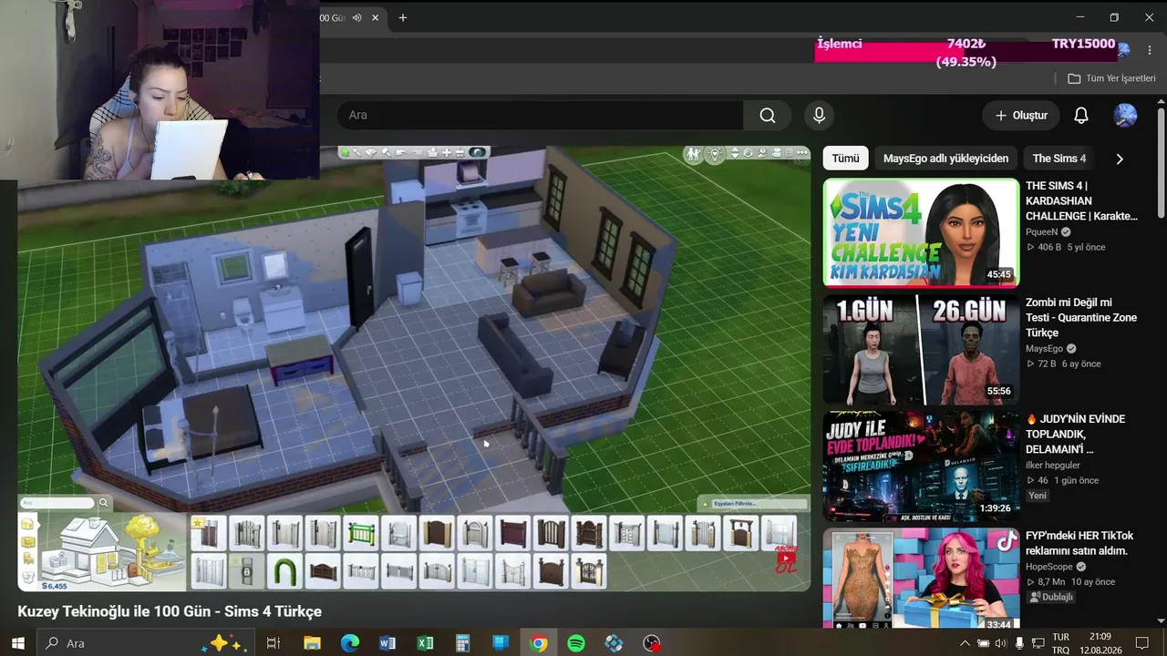
Task: Show more filter chips with right chevron
Action: [x=1120, y=159]
